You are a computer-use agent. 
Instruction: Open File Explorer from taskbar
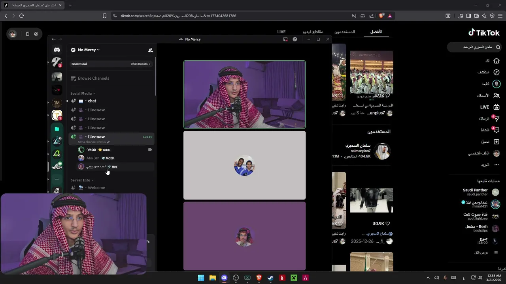pos(212,278)
